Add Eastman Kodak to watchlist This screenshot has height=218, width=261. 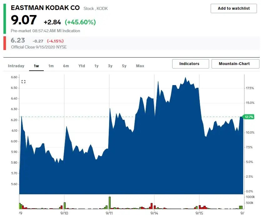(233, 8)
